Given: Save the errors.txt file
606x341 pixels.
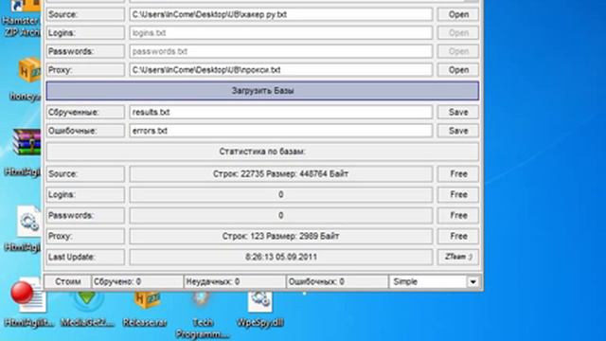Looking at the screenshot, I should (458, 131).
